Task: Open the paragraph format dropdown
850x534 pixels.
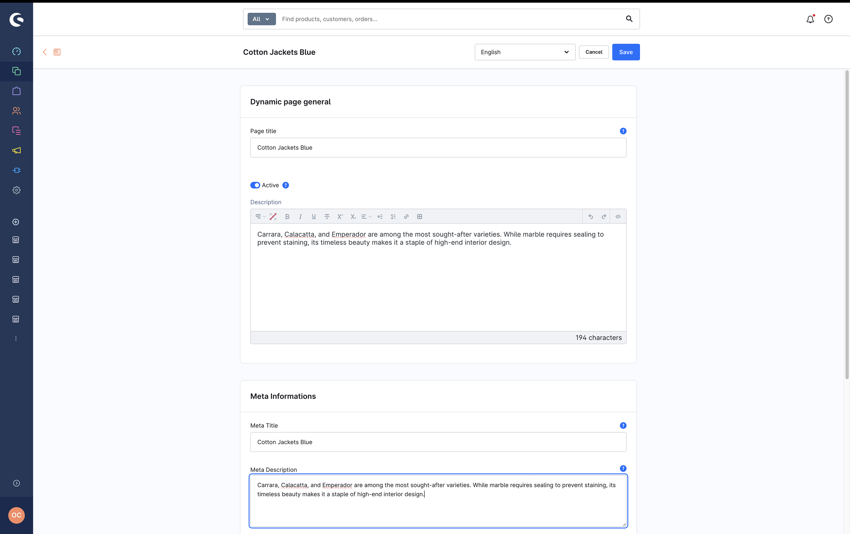Action: click(261, 217)
